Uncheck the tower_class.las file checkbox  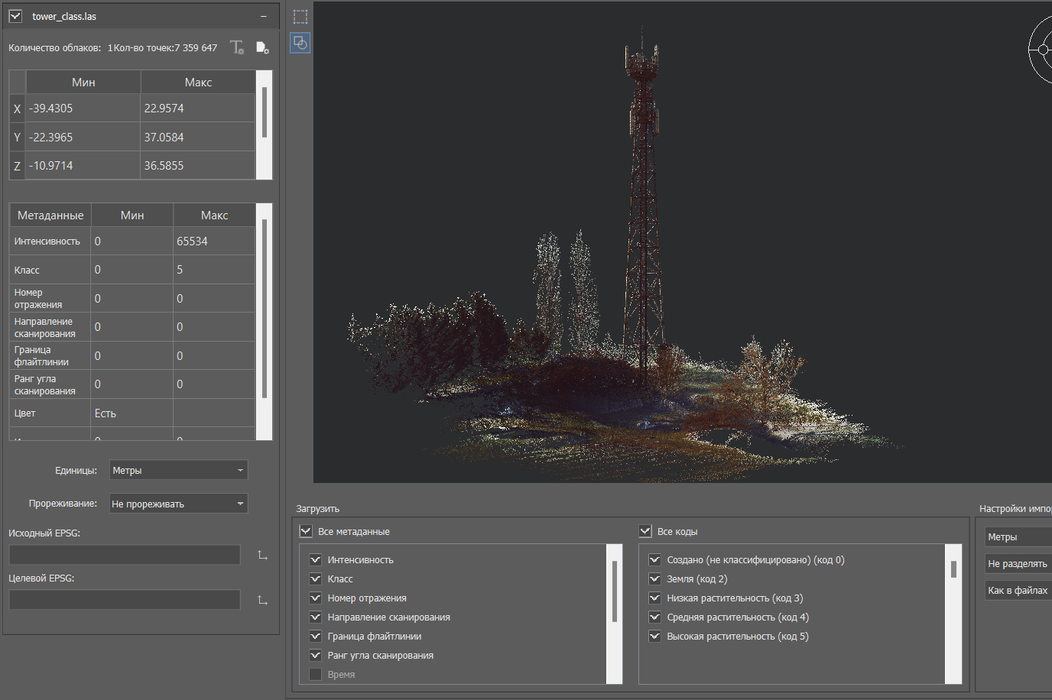(x=15, y=16)
